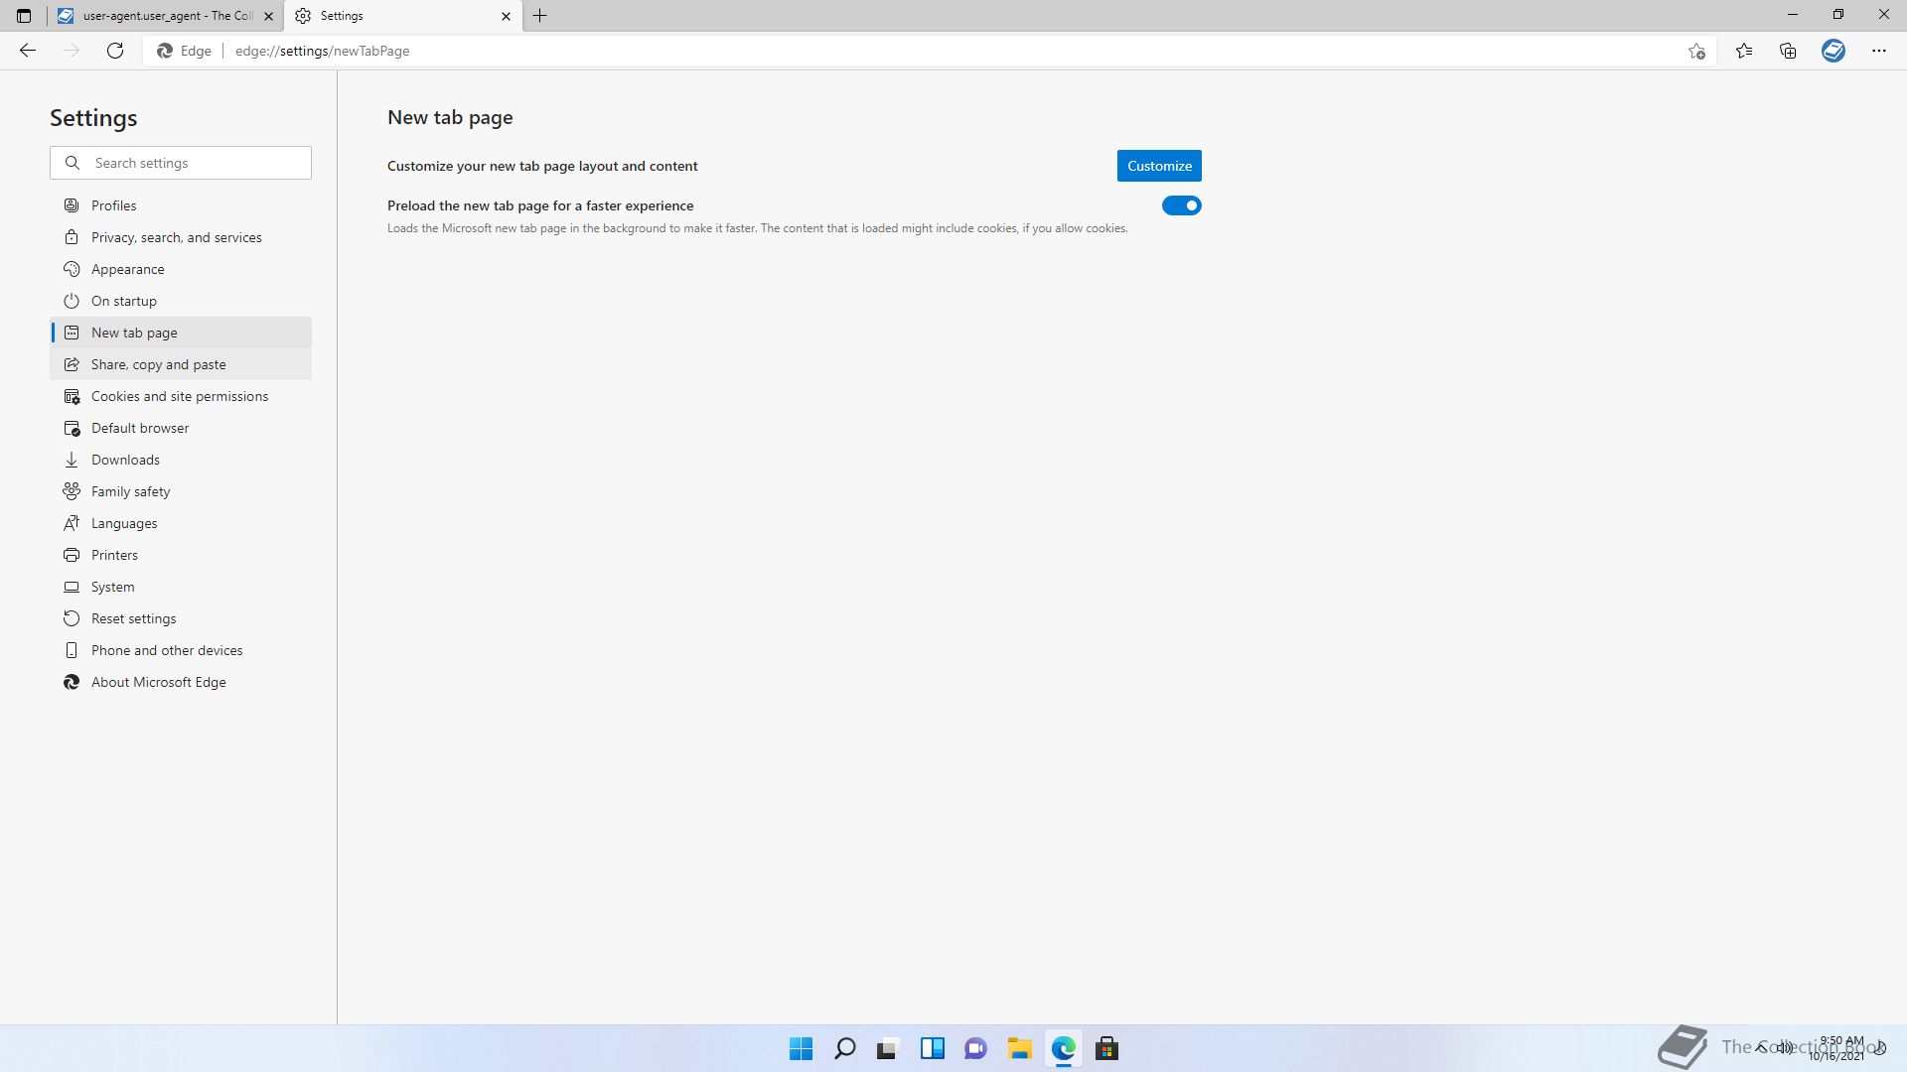Toggle Preload the new tab page switch
The image size is (1907, 1072).
coord(1182,205)
